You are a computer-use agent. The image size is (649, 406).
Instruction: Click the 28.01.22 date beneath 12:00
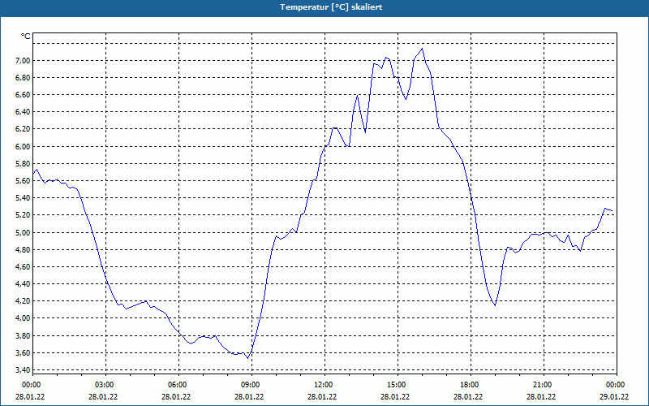tap(322, 397)
